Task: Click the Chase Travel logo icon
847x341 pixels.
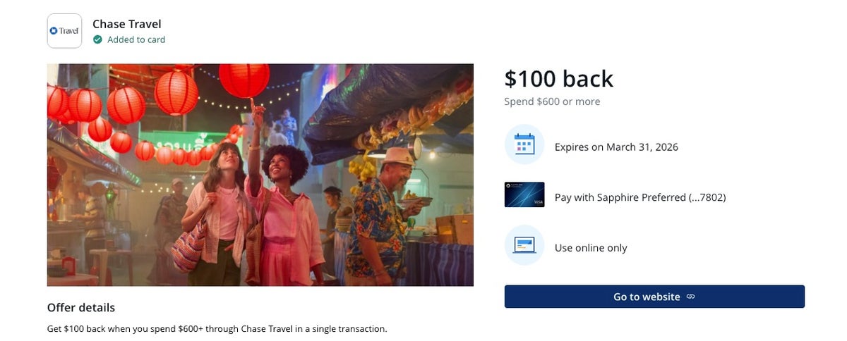Action: click(64, 31)
